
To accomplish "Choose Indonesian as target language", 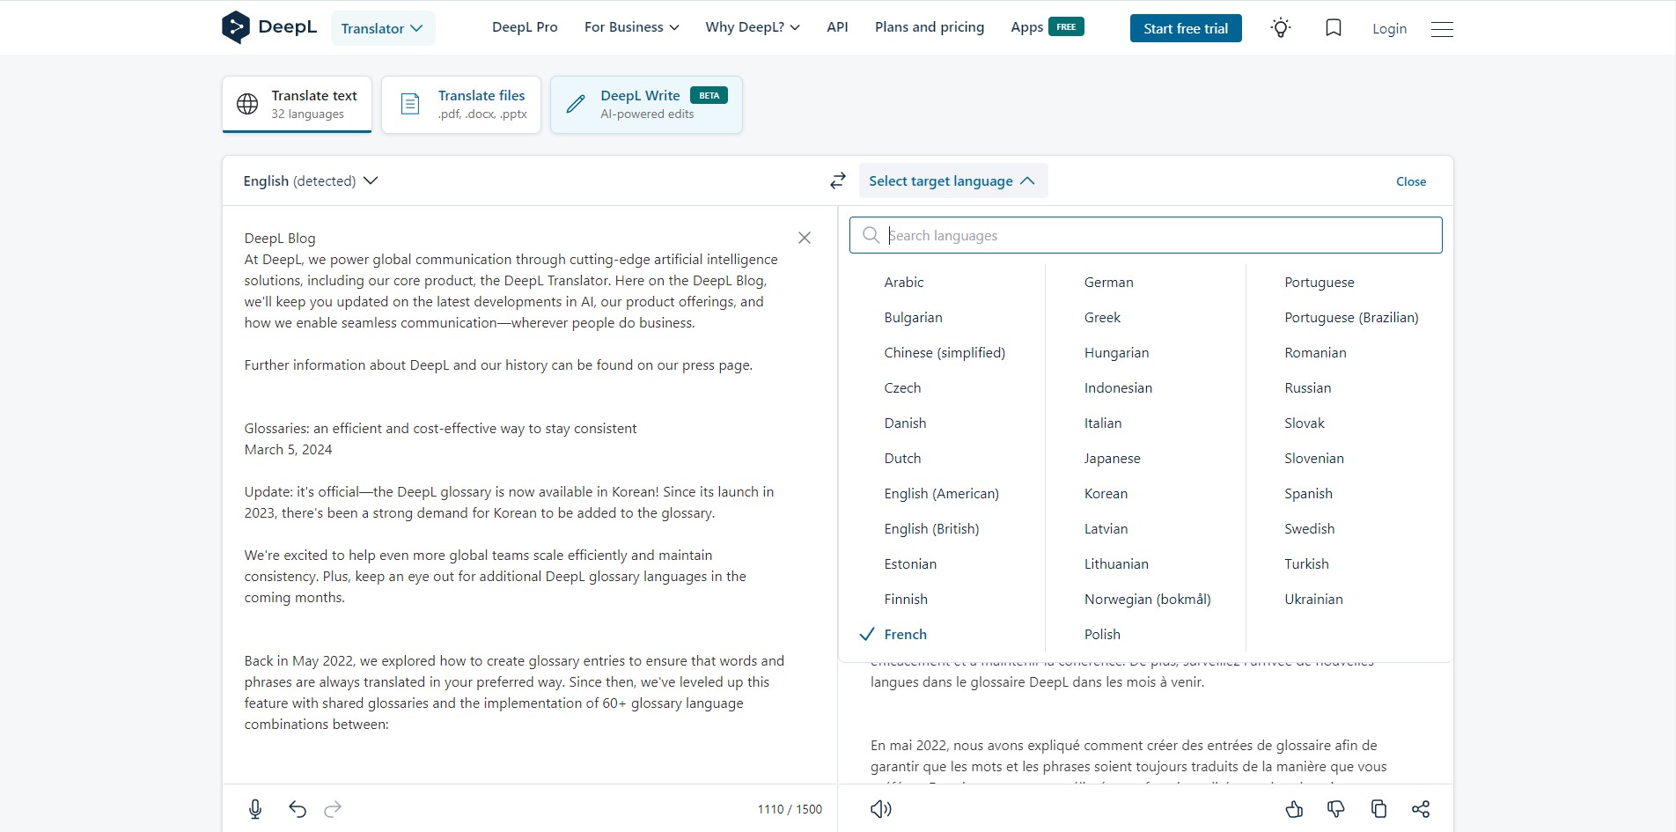I will click(x=1118, y=387).
